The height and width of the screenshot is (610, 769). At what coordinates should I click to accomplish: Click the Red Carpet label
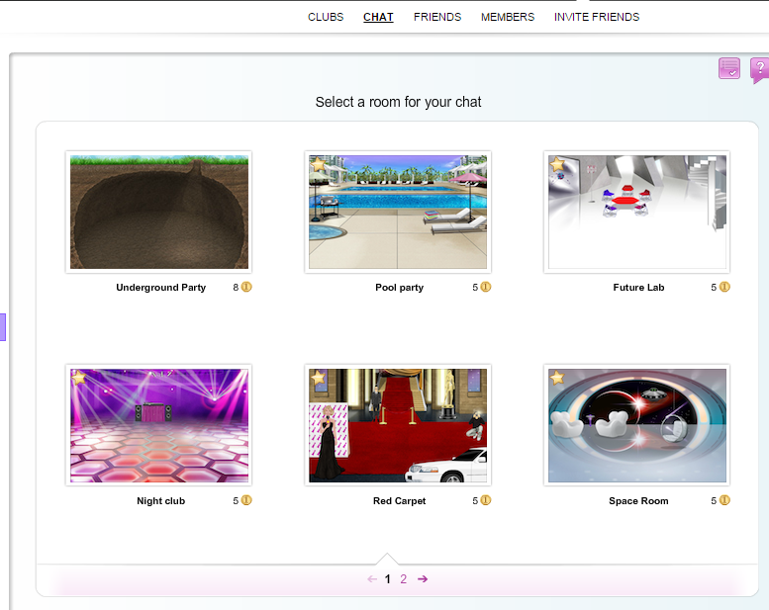pyautogui.click(x=399, y=500)
